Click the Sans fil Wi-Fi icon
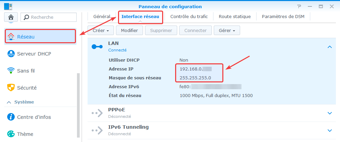This screenshot has height=142, width=340. coord(11,71)
